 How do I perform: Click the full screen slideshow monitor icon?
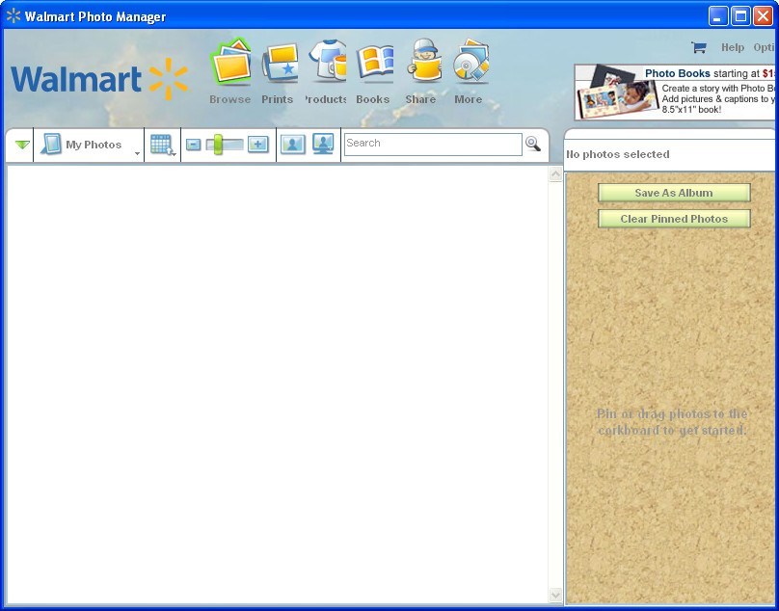(323, 144)
